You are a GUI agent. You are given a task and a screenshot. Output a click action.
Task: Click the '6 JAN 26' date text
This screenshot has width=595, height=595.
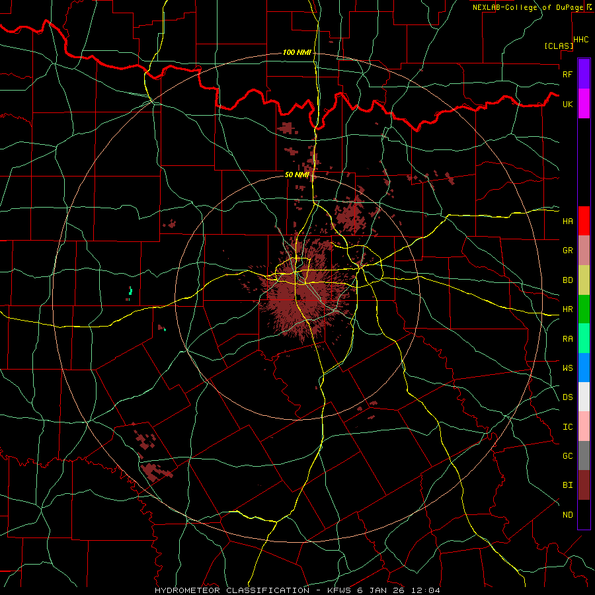tap(381, 590)
